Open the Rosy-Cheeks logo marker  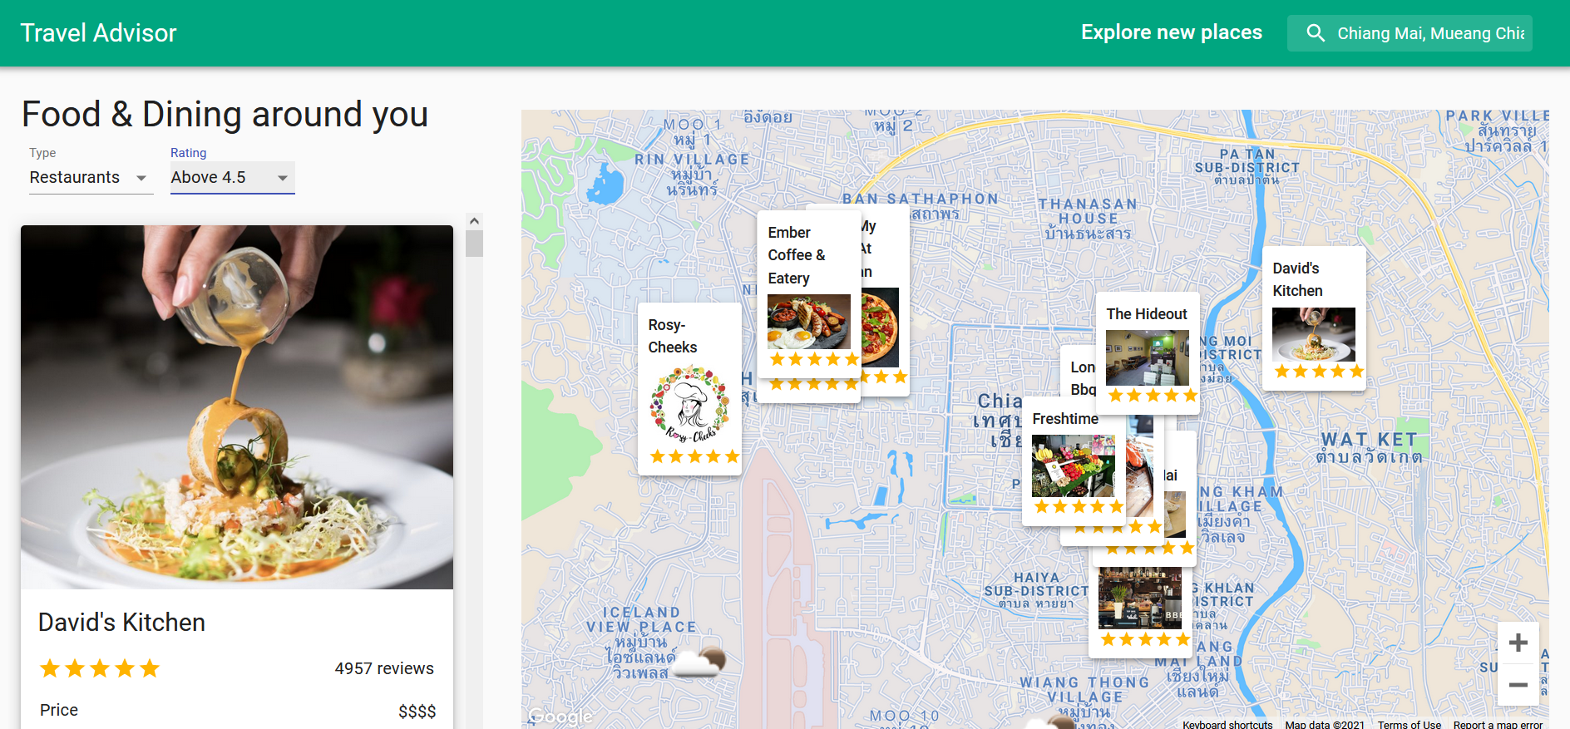coord(689,405)
